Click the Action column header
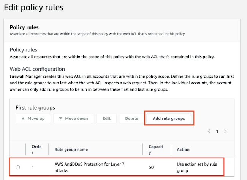This screenshot has width=247, height=180. coord(183,150)
